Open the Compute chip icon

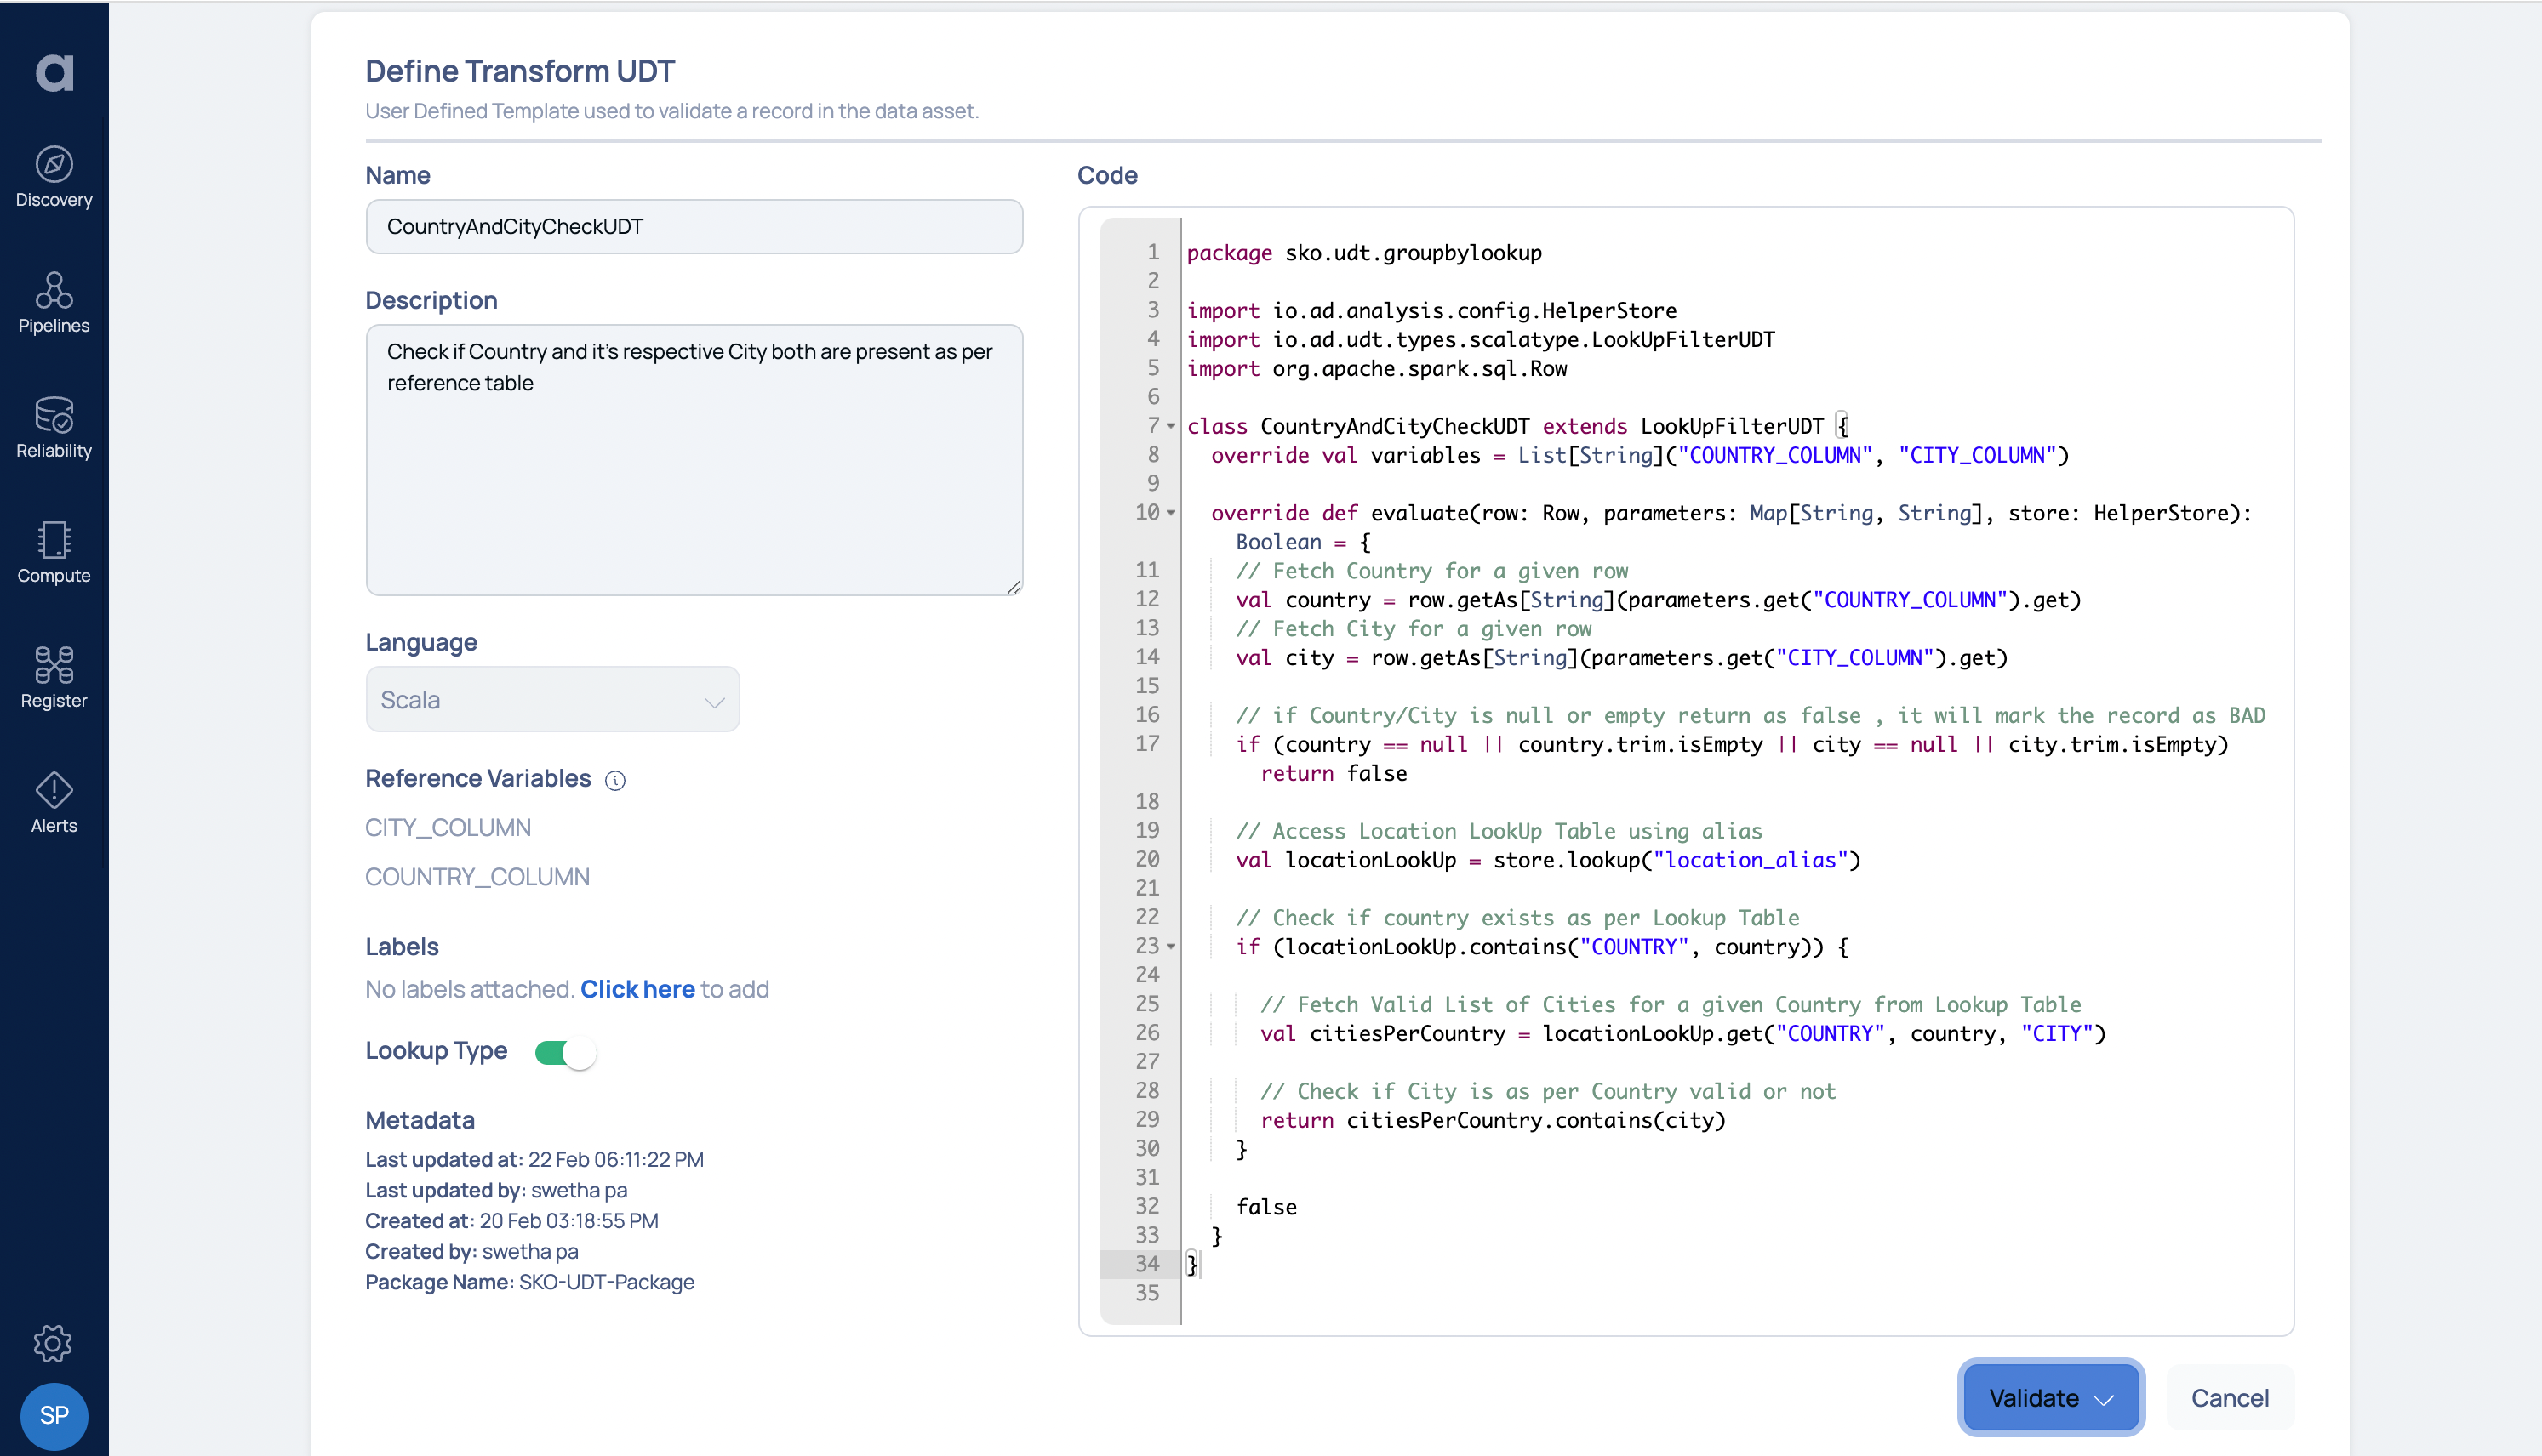(54, 540)
